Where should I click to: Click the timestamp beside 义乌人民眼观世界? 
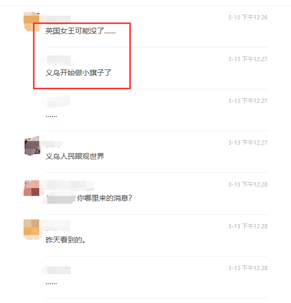tap(248, 143)
